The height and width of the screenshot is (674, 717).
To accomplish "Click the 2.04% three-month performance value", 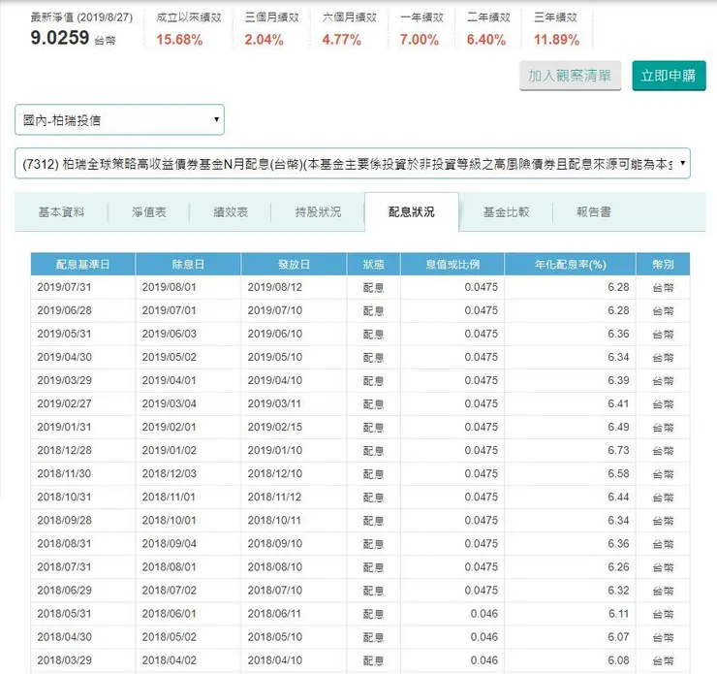I will coord(264,40).
